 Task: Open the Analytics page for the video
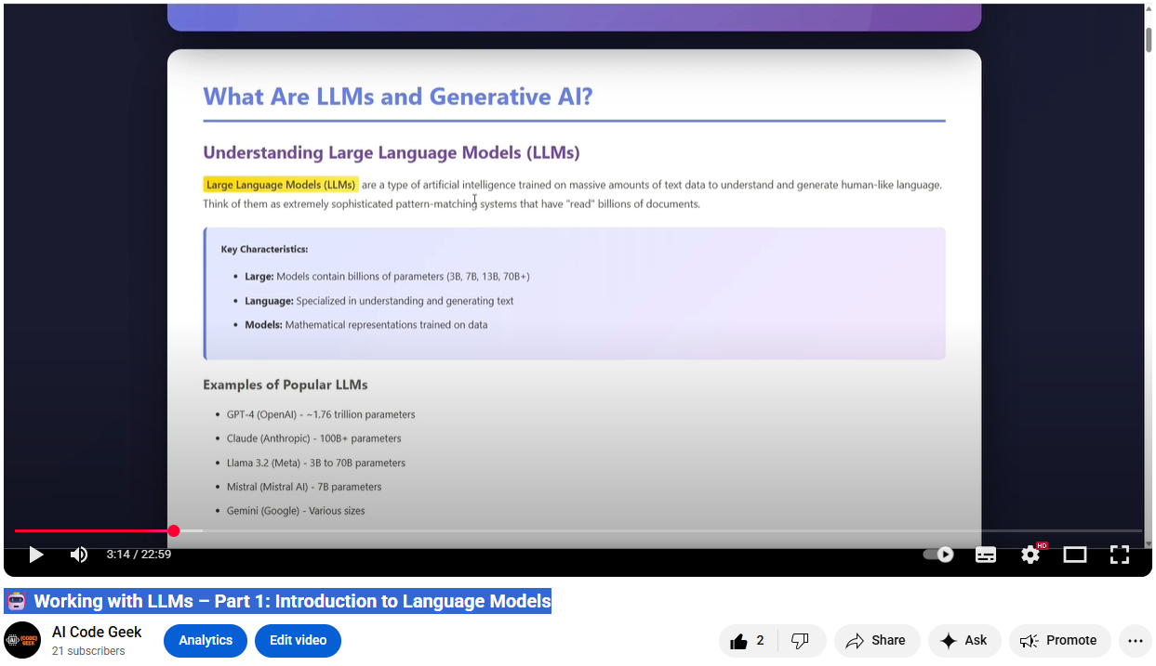click(x=206, y=641)
